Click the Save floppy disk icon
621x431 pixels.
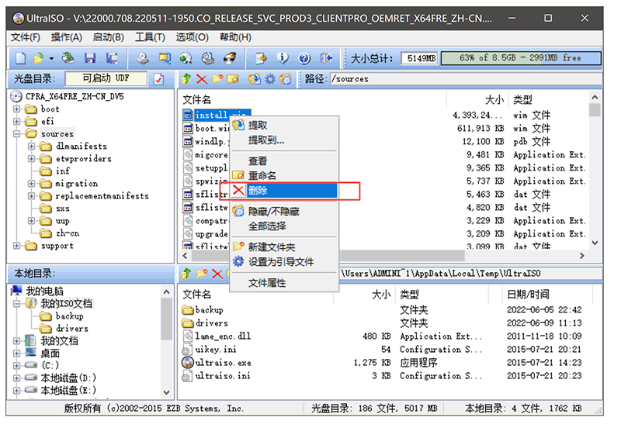[x=90, y=58]
